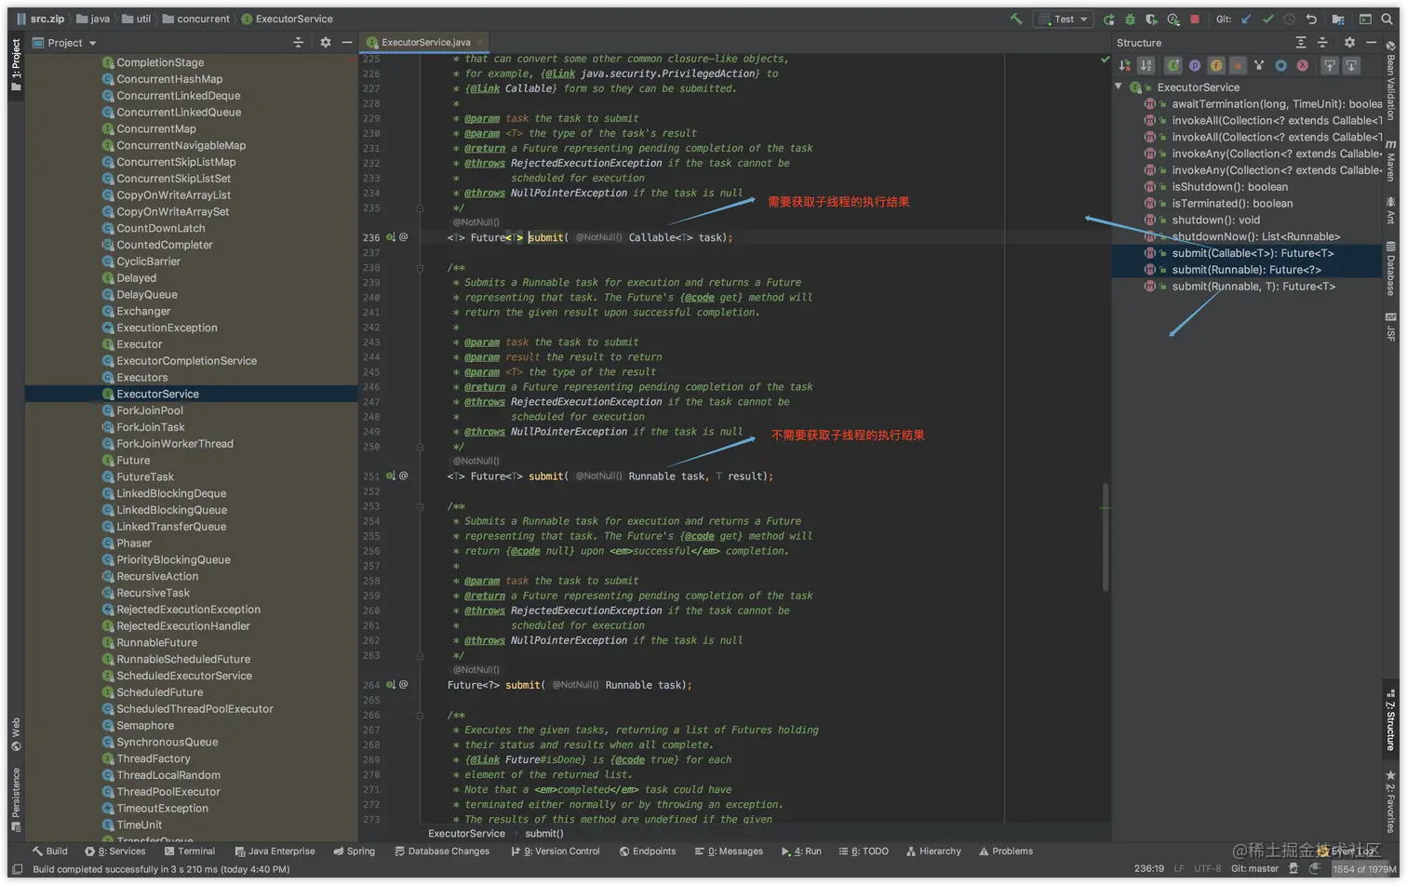
Task: Commit changes with green checkmark
Action: 1267,19
